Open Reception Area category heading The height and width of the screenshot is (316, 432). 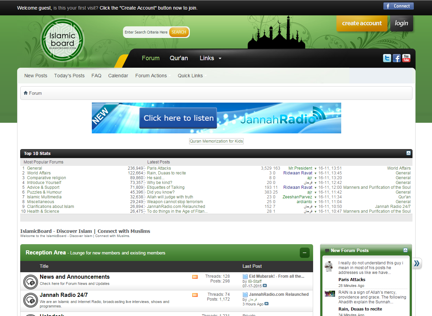pyautogui.click(x=46, y=253)
